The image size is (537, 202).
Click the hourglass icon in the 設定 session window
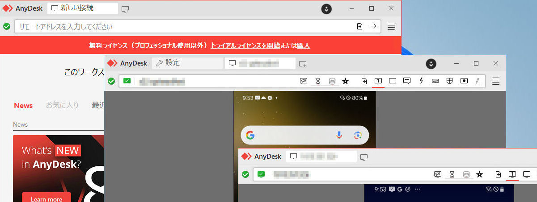pyautogui.click(x=318, y=81)
